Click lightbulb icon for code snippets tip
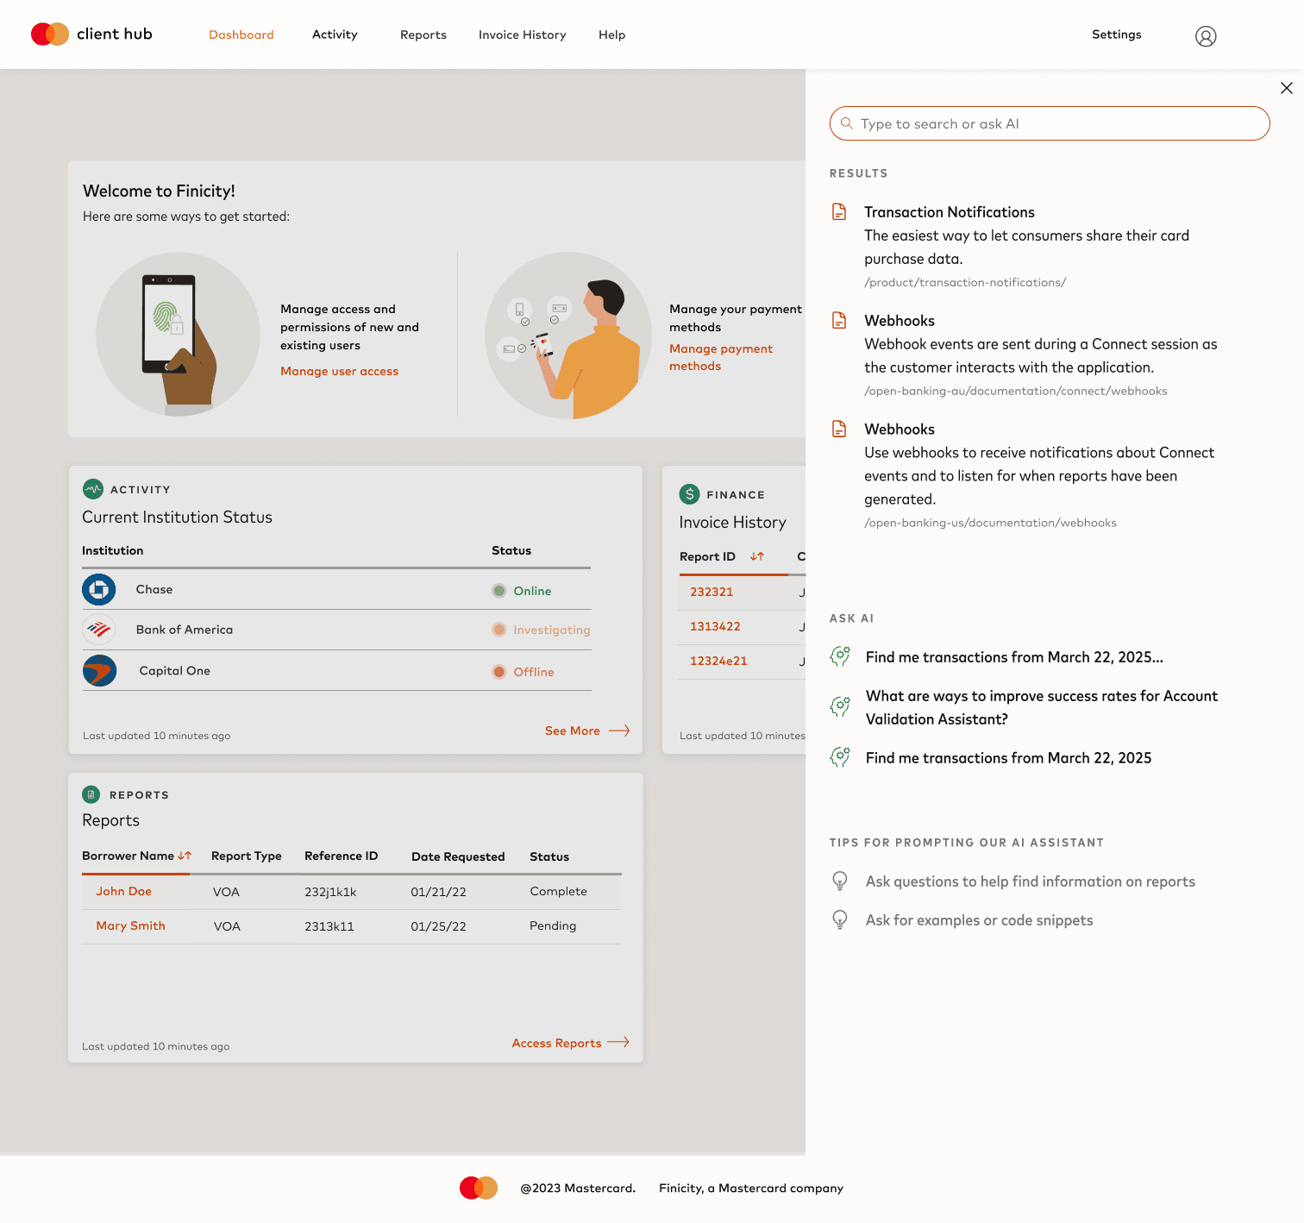This screenshot has width=1304, height=1223. 839,919
